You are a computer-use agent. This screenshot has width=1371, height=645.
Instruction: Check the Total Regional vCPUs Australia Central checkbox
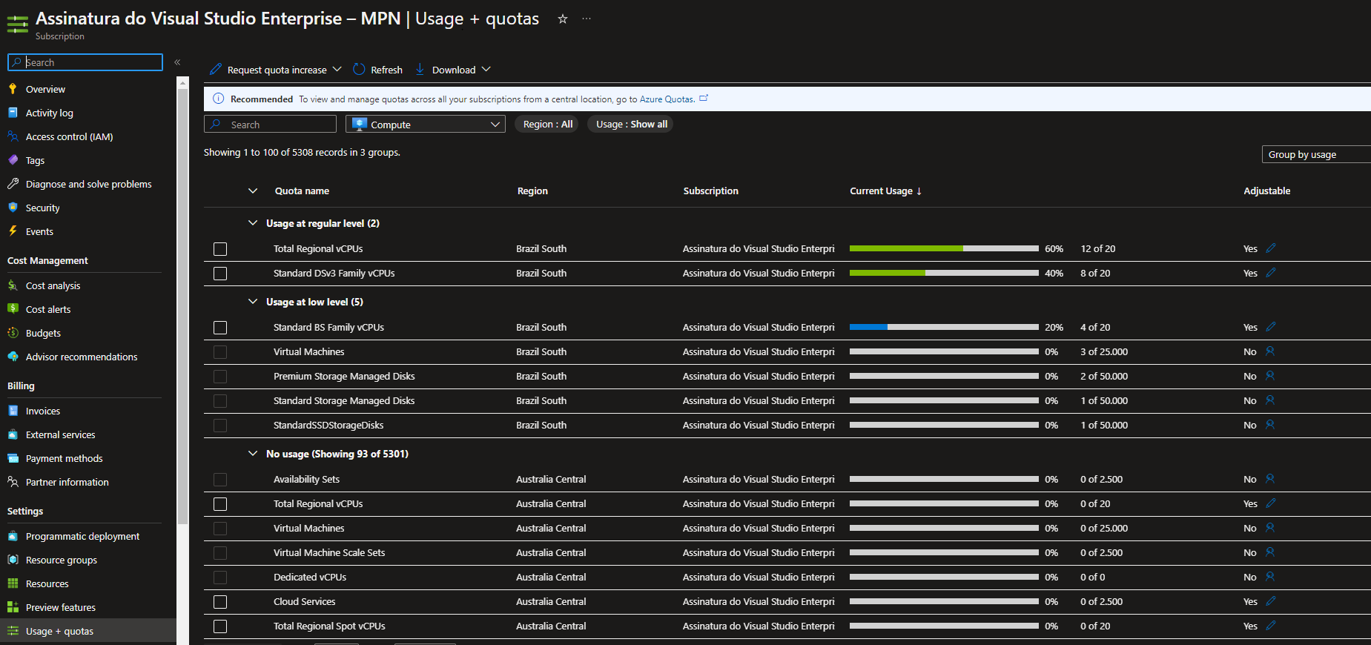220,504
